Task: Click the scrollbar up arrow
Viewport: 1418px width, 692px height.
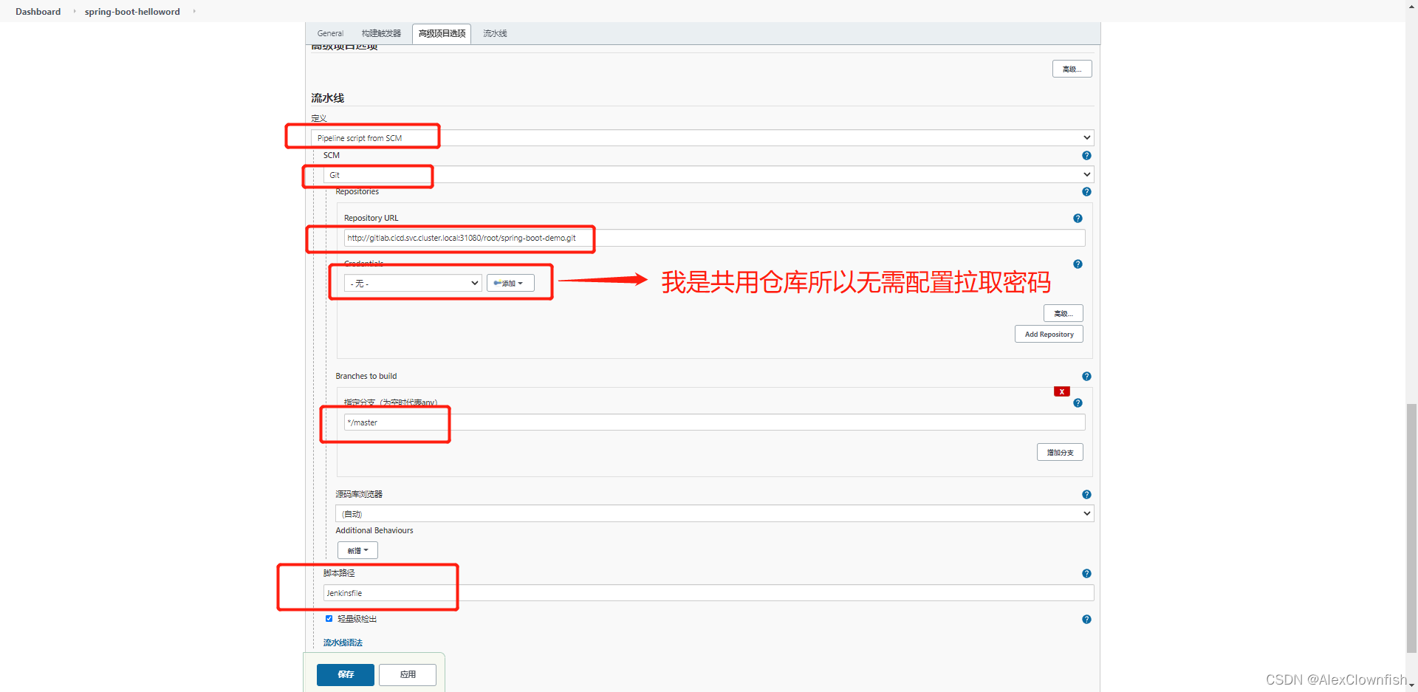Action: pyautogui.click(x=1412, y=6)
